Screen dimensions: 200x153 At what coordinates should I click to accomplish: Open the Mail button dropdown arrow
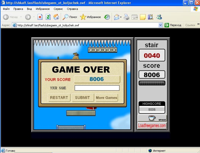pos(121,17)
